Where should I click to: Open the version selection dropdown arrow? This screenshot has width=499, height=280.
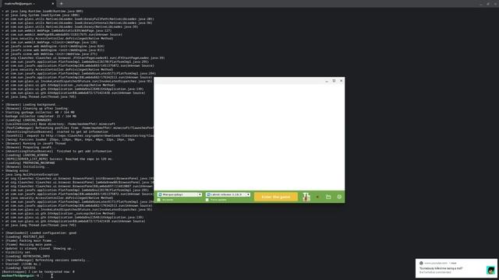tap(248, 194)
